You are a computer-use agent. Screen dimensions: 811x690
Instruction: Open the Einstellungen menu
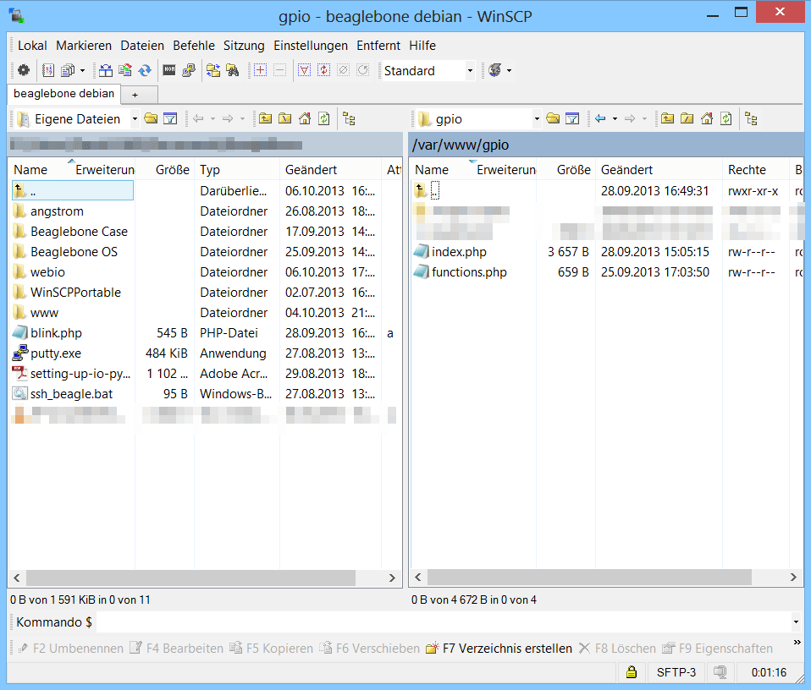[311, 46]
